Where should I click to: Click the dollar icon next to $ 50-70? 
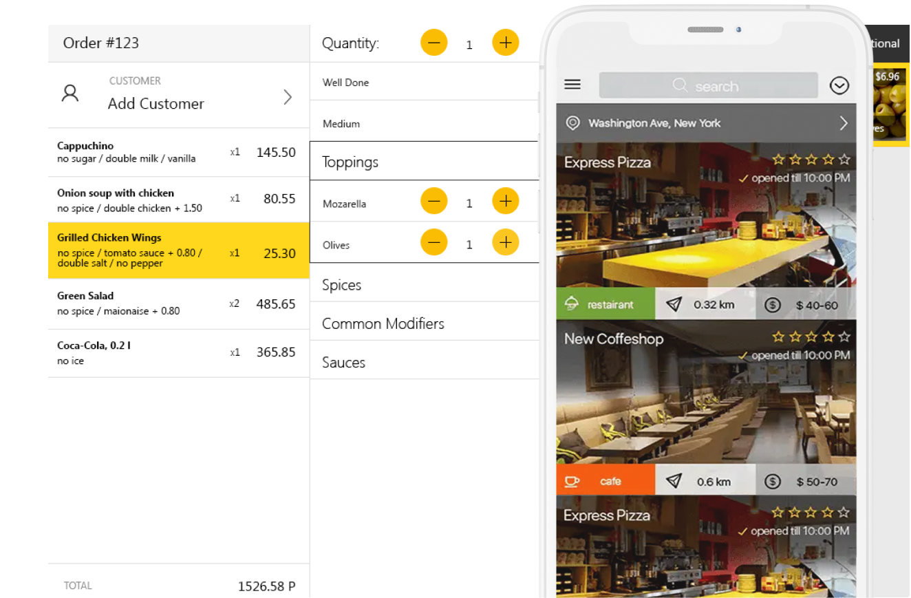pos(773,480)
